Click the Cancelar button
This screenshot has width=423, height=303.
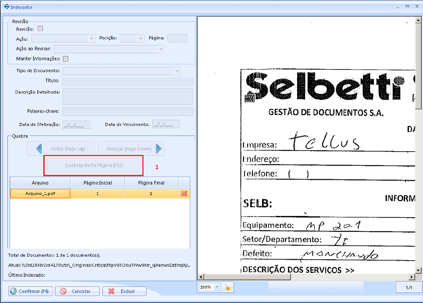click(x=77, y=291)
